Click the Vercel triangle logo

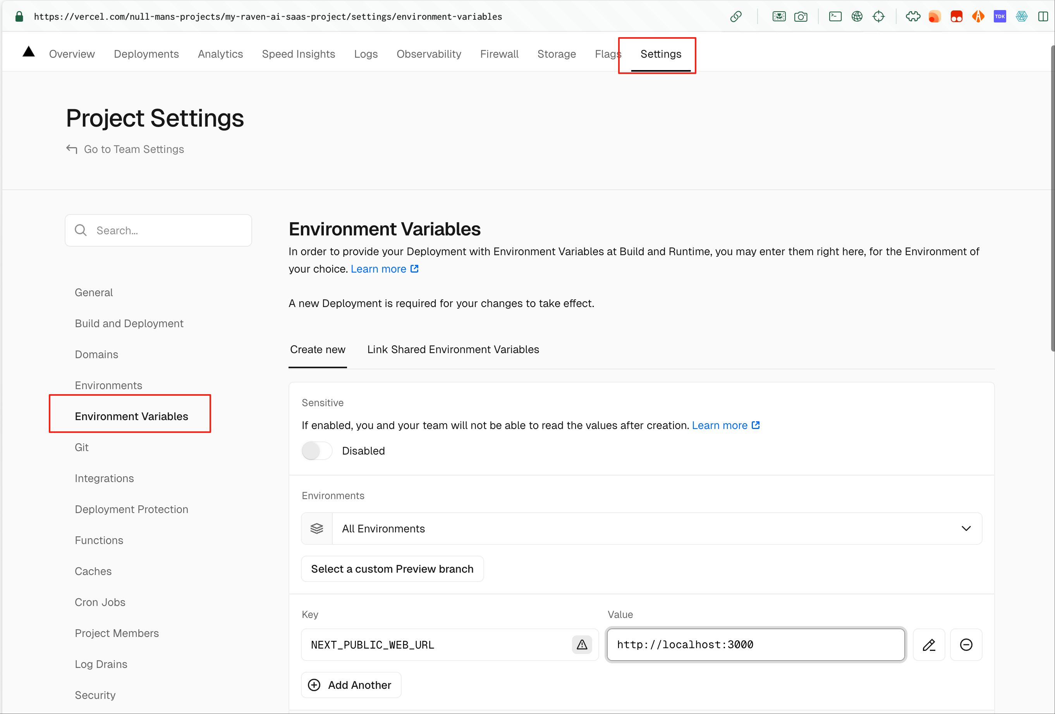pos(29,52)
